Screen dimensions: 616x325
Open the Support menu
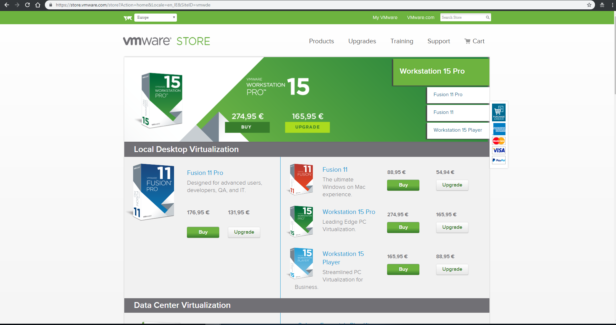click(438, 41)
